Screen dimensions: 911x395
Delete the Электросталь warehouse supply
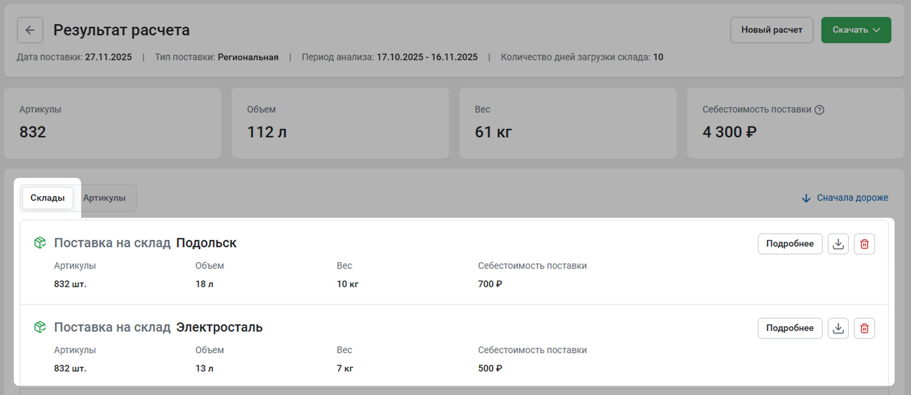tap(864, 328)
